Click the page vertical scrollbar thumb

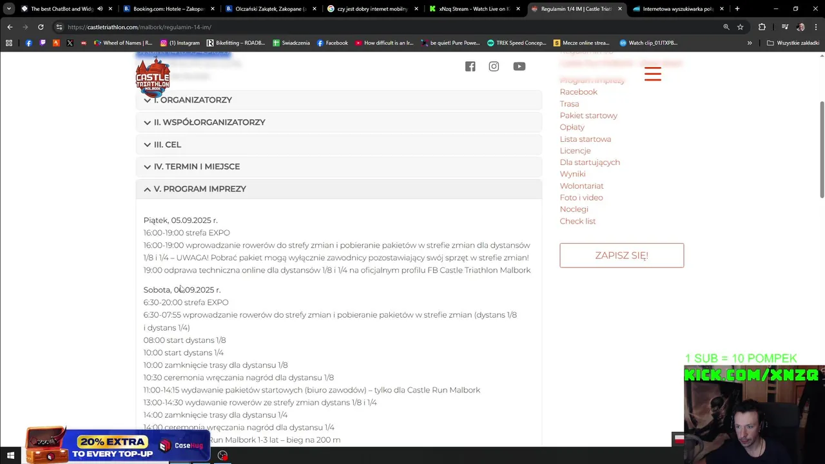(821, 150)
